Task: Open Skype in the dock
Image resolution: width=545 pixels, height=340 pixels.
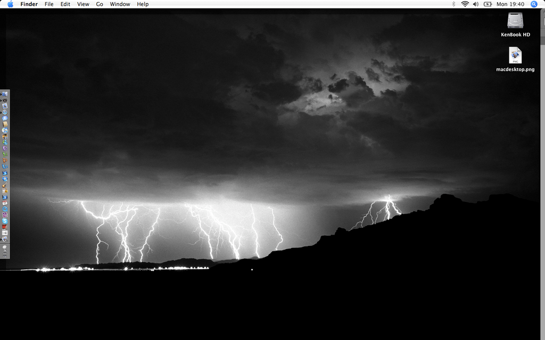Action: pos(5,221)
